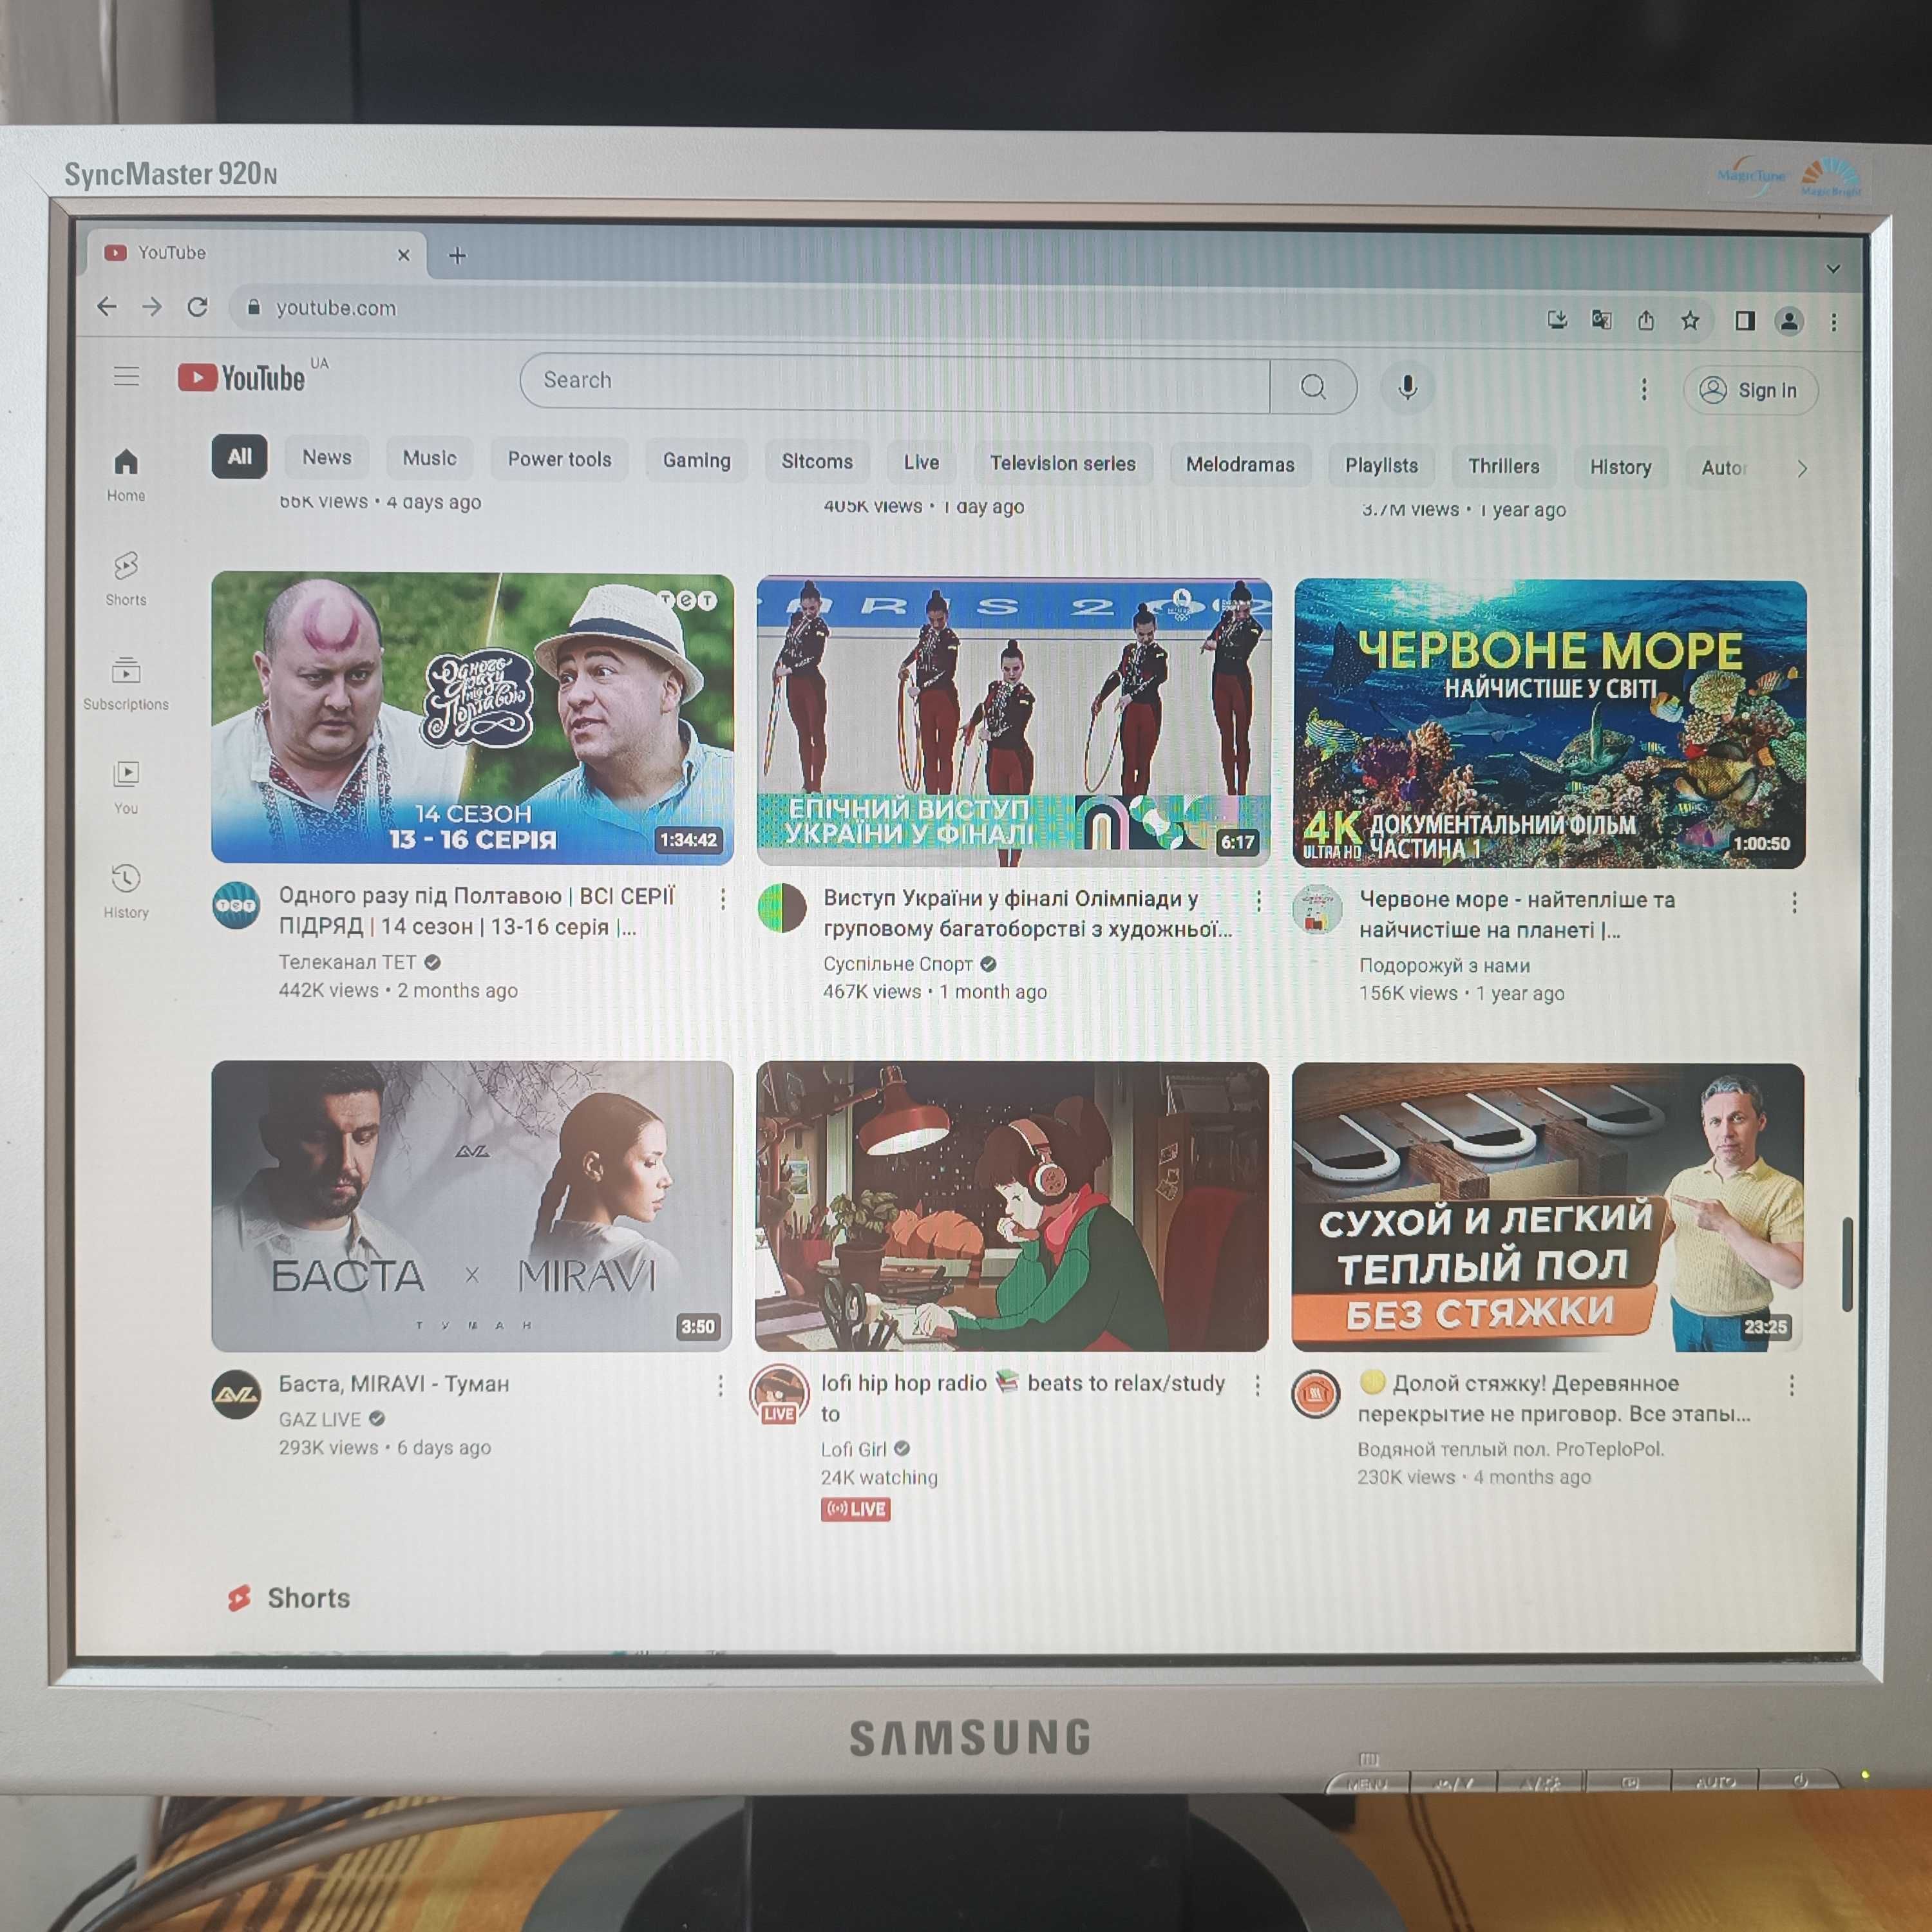Select the Melodramas filter chip

1240,464
